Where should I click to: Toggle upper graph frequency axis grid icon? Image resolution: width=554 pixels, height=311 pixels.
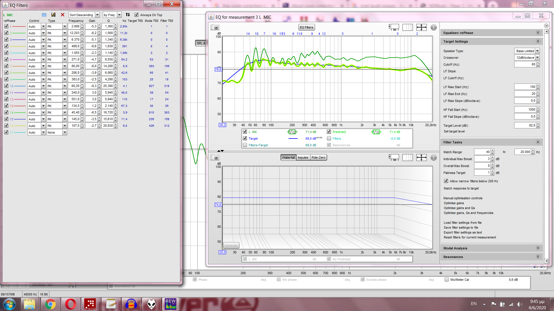[408, 27]
